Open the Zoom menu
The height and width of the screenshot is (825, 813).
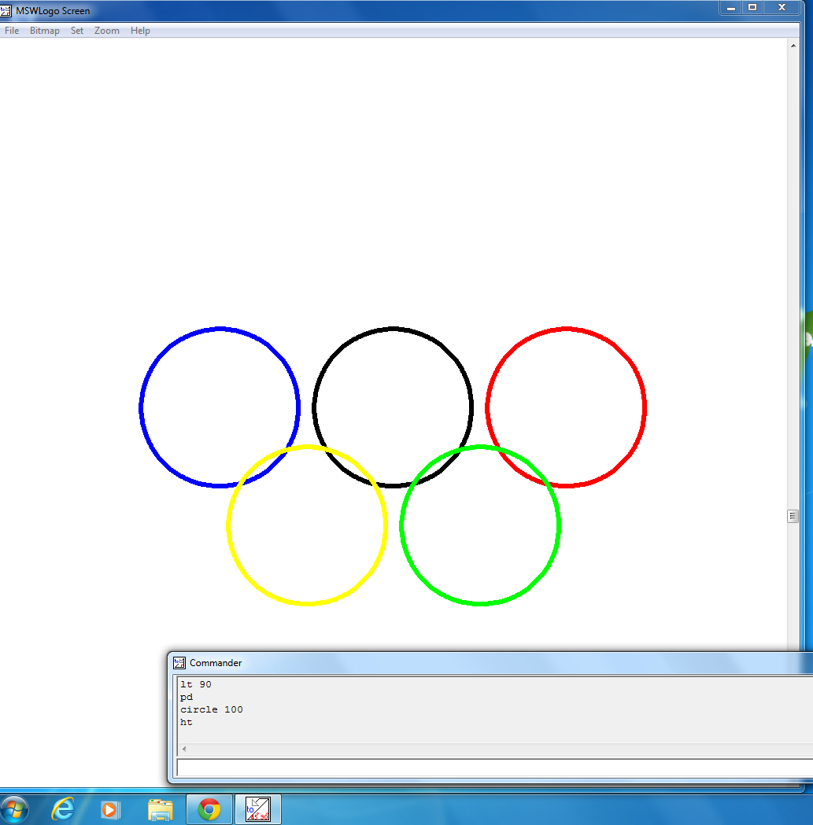[107, 31]
